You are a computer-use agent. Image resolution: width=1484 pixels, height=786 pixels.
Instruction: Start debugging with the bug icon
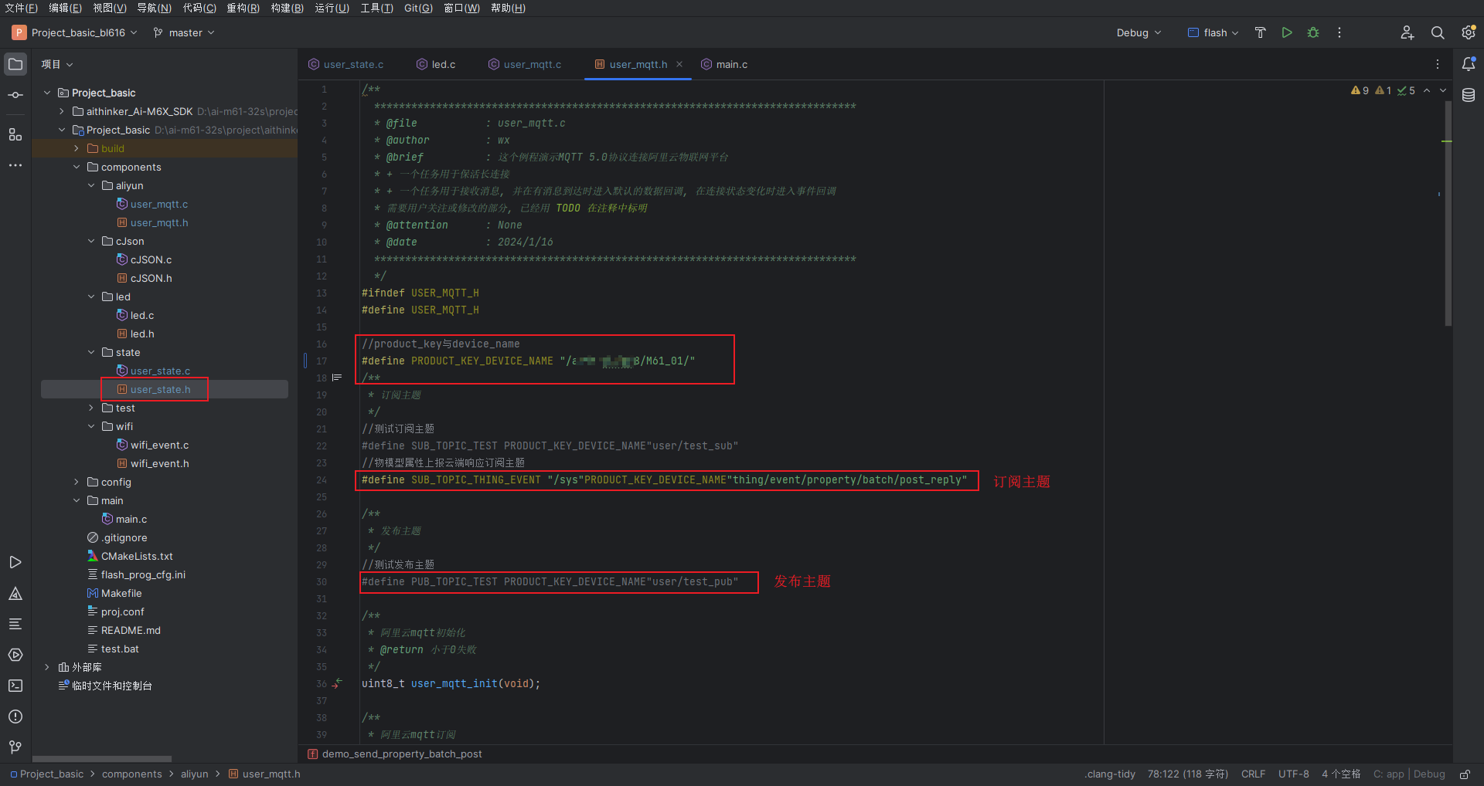click(x=1313, y=32)
